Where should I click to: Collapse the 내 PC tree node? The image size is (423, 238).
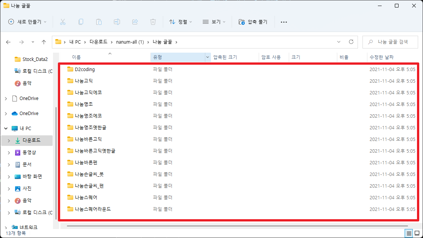6,129
